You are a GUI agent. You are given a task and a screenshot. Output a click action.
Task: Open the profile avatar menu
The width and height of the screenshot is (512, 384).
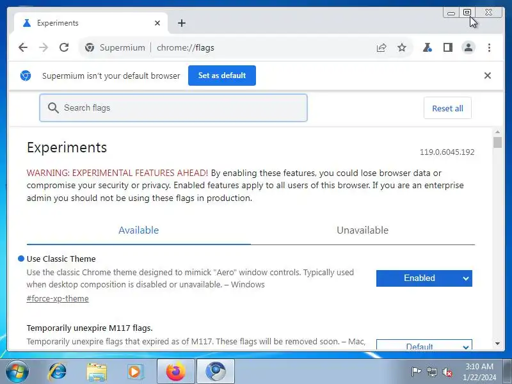click(468, 47)
